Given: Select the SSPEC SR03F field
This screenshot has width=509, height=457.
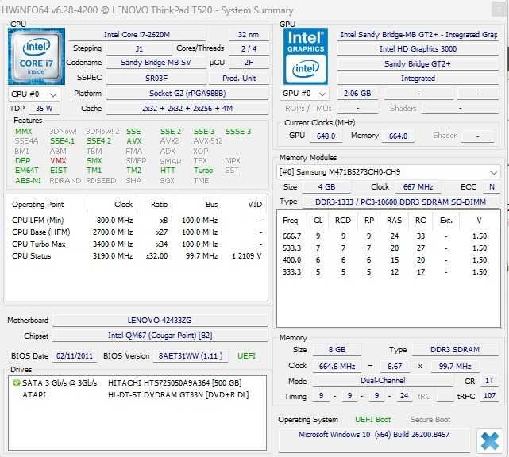Looking at the screenshot, I should (156, 79).
